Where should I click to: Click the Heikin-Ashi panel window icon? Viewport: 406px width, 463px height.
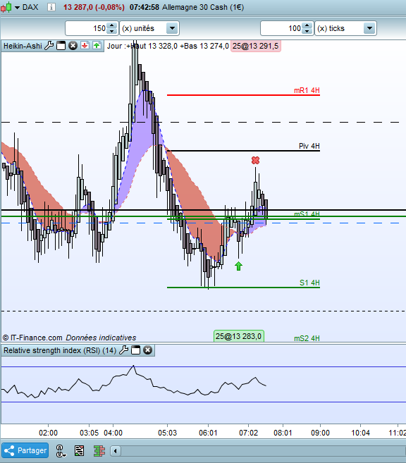pyautogui.click(x=61, y=46)
